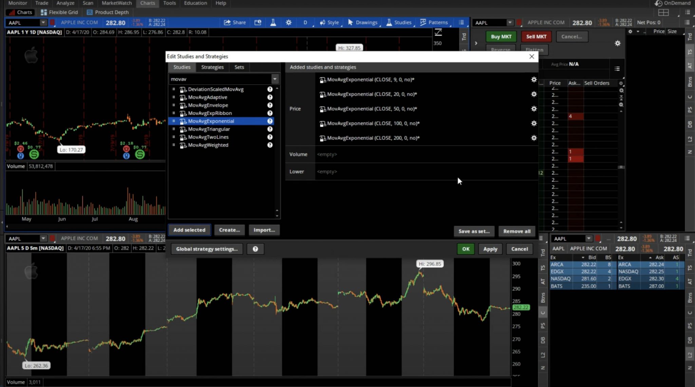Viewport: 695px width, 387px height.
Task: Click the Import... button
Action: pos(264,230)
